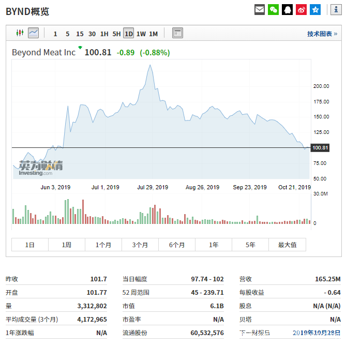Click the Oct 21, 2019 date label on the axis
The height and width of the screenshot is (347, 346).
[x=294, y=187]
